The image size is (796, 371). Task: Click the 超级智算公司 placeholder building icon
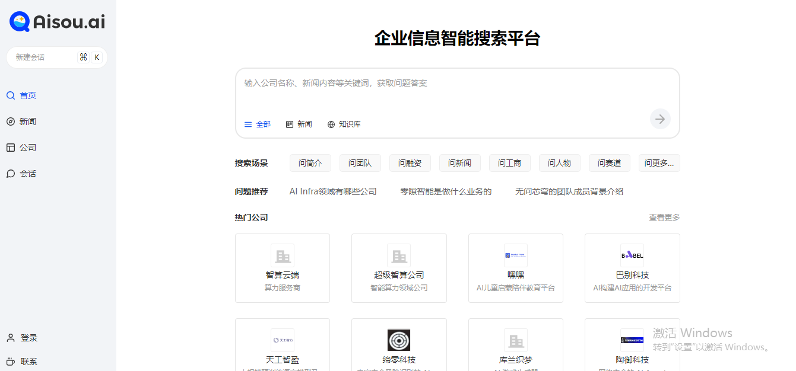coord(399,255)
